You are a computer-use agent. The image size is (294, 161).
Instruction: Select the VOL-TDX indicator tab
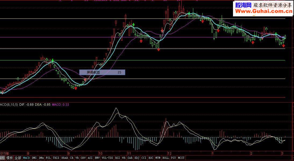[107, 158]
